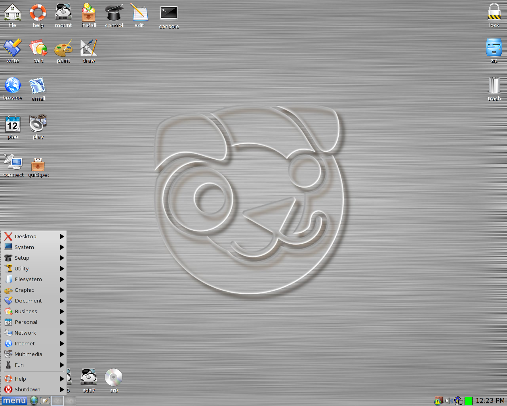Image resolution: width=507 pixels, height=406 pixels.
Task: Open the Desktop submenu
Action: point(34,236)
